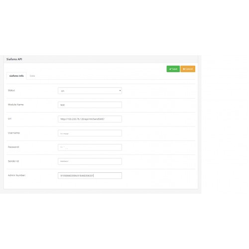249x249 pixels.
Task: Select the Username input box
Action: click(x=90, y=133)
